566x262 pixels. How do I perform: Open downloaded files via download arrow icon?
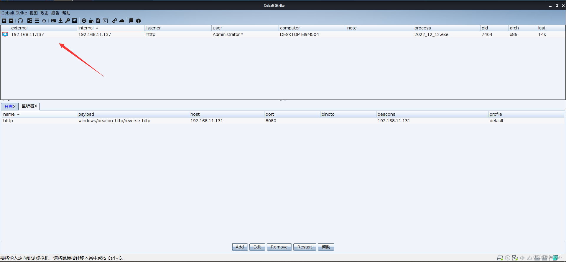tap(60, 21)
